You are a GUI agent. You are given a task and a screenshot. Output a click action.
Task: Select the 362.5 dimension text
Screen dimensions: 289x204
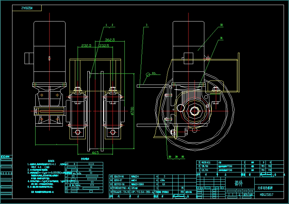tap(110, 40)
